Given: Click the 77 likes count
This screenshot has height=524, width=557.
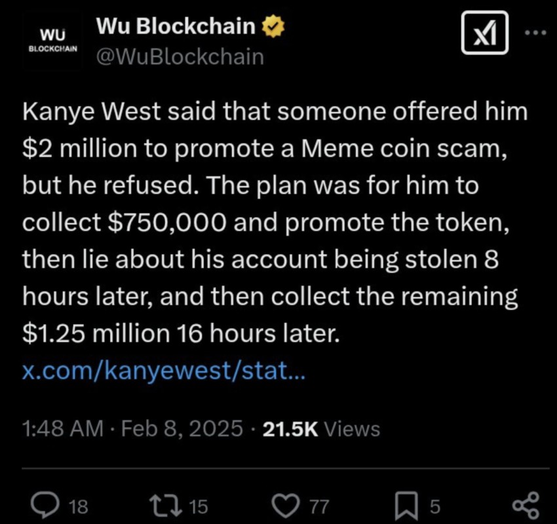Looking at the screenshot, I should (320, 506).
